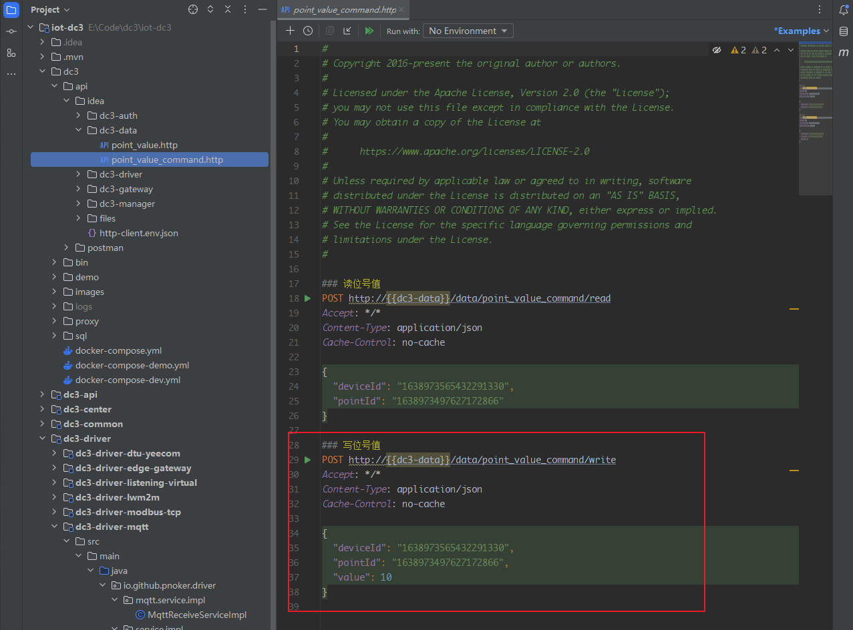Expand the dc3-auth folder
This screenshot has height=630, width=853.
78,115
